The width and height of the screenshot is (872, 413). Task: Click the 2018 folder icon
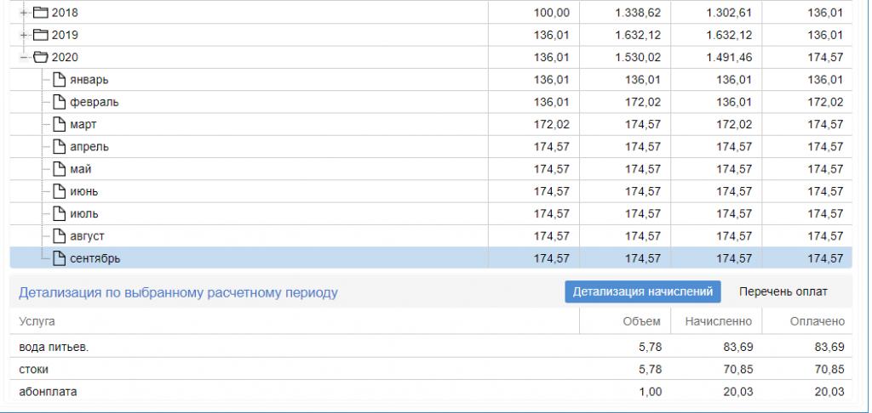click(x=41, y=13)
